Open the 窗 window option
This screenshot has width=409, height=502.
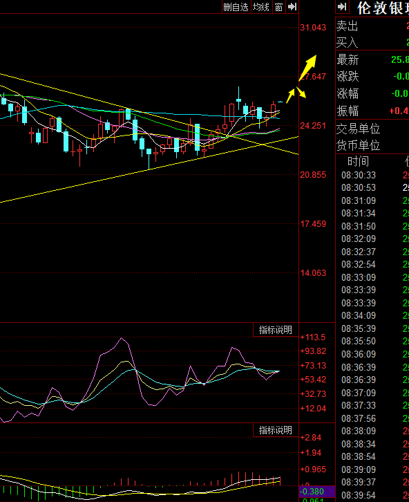pyautogui.click(x=278, y=7)
